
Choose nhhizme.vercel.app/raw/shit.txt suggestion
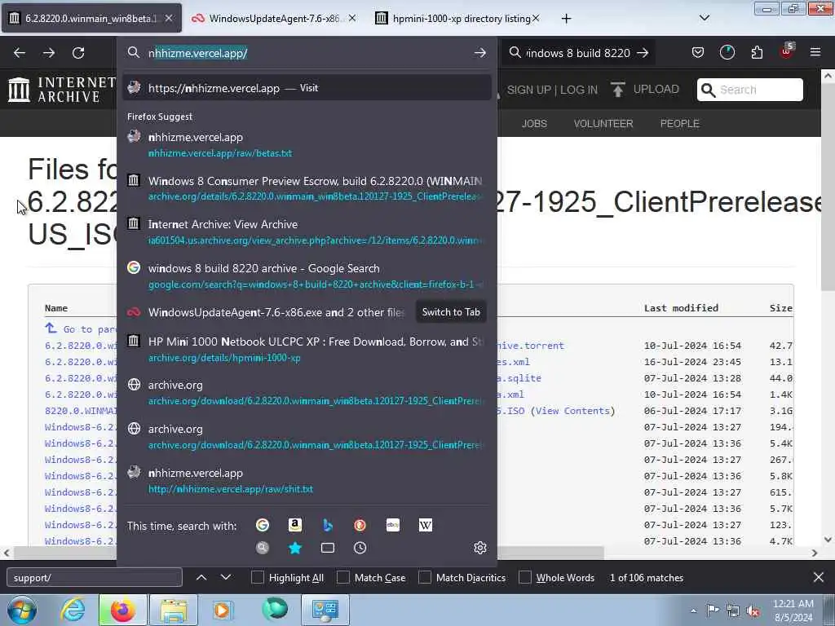[307, 480]
